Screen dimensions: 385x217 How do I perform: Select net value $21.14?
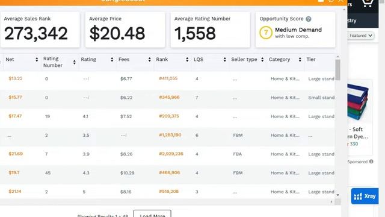click(15, 192)
